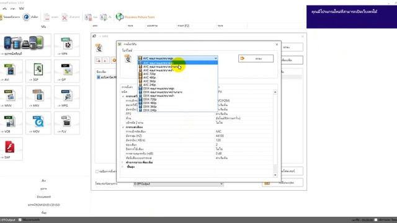
Task: Select the AVC 720p preset
Action: tap(178, 74)
